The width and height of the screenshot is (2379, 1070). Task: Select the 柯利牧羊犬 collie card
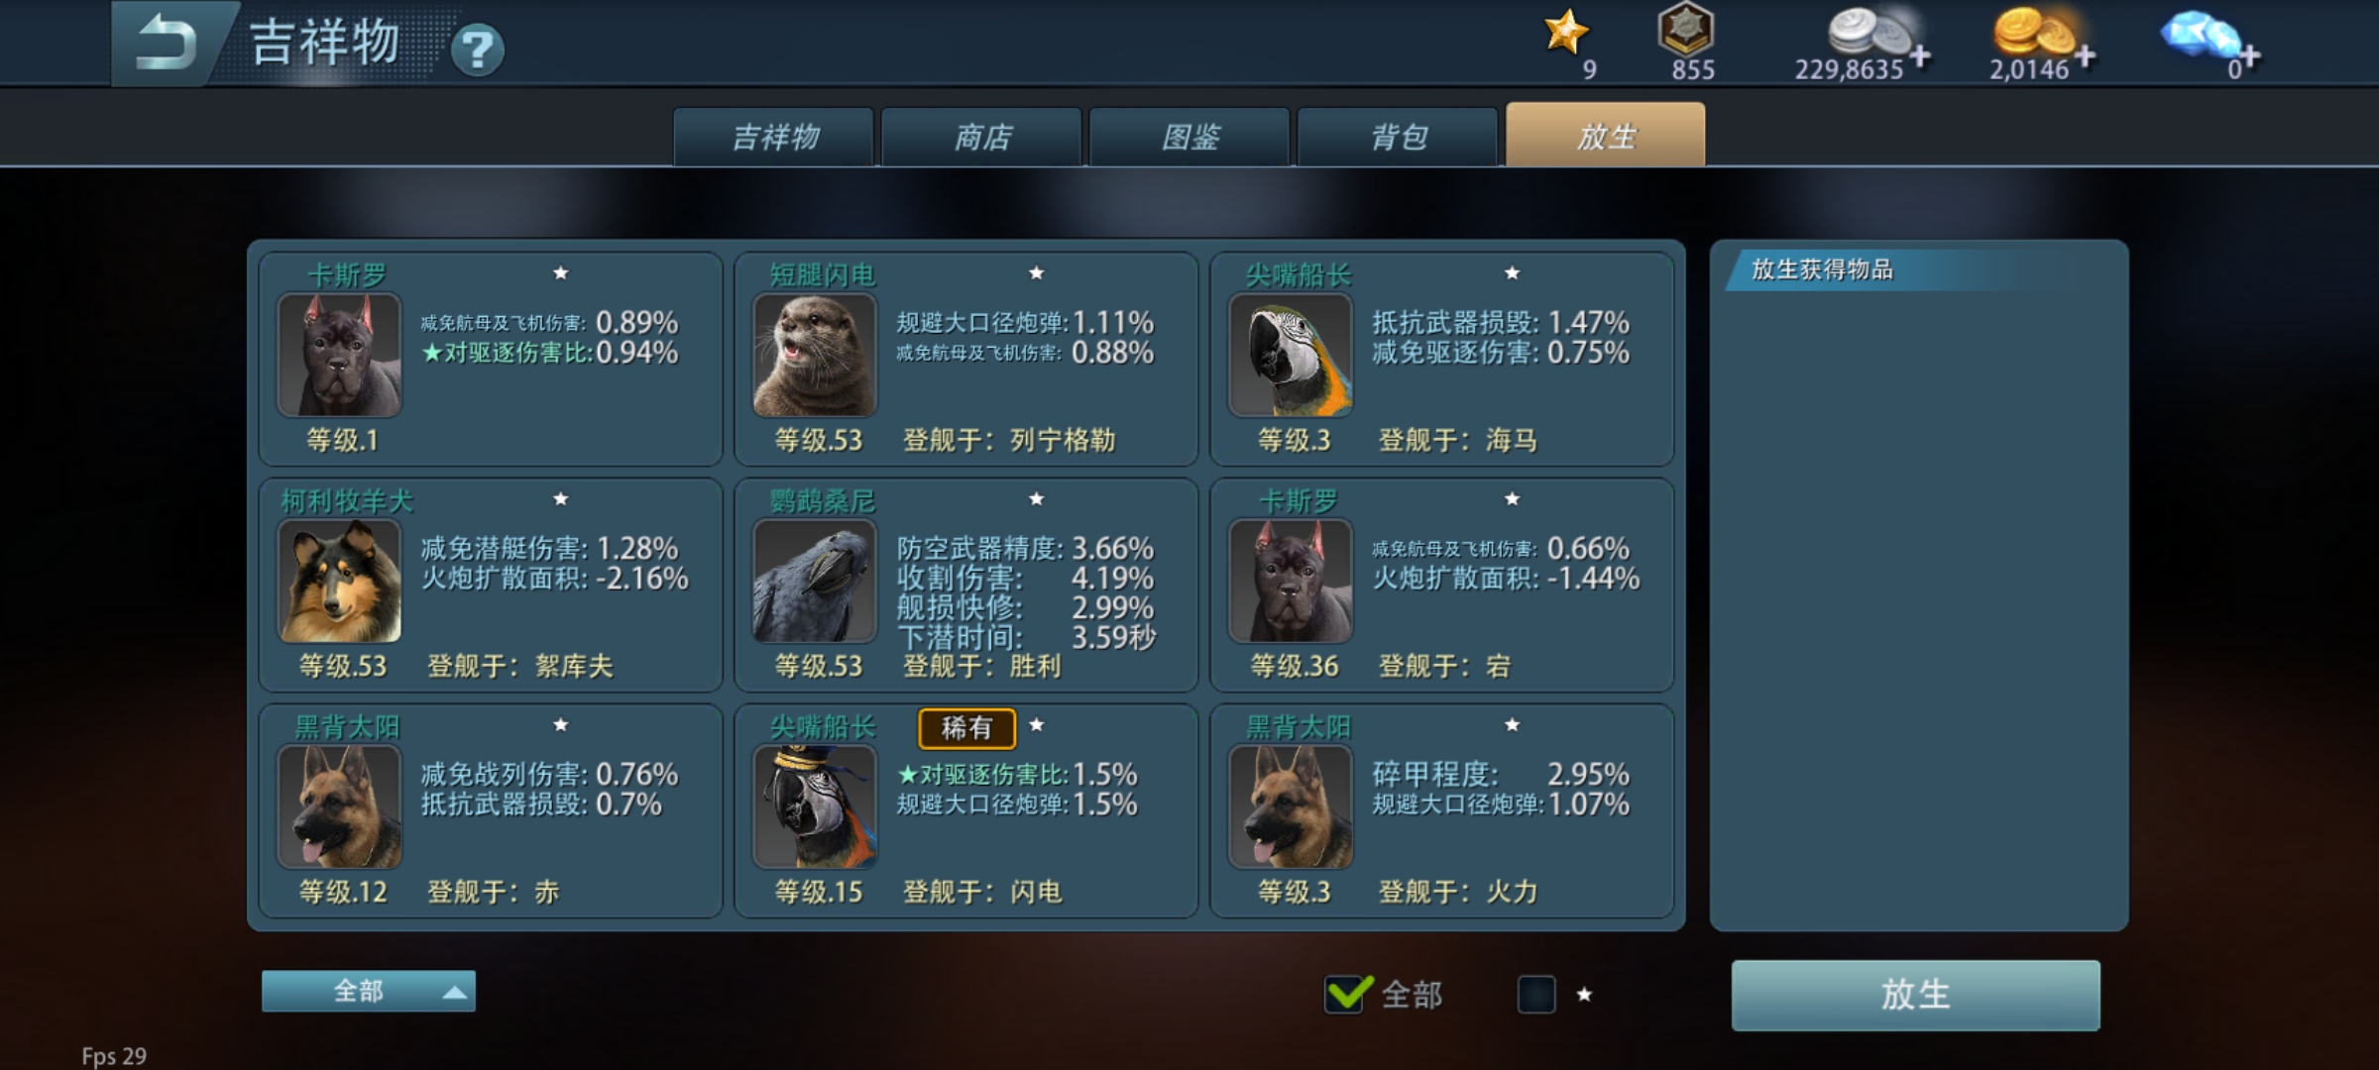pos(491,585)
